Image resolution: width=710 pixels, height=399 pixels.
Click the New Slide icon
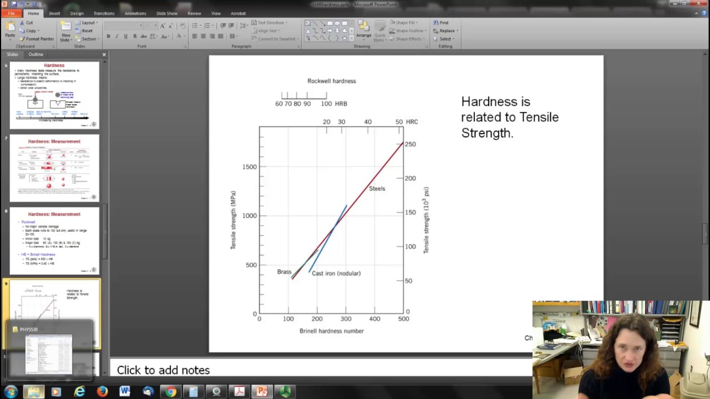click(x=65, y=27)
